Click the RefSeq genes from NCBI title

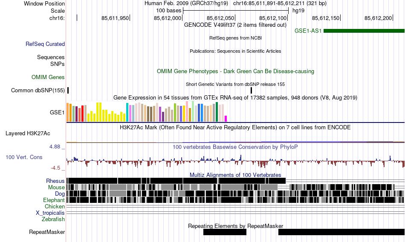point(235,38)
